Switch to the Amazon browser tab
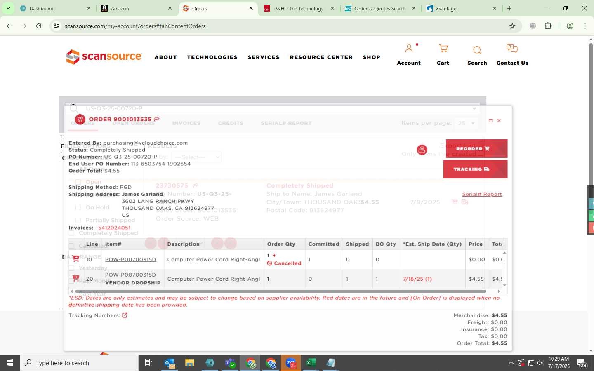This screenshot has width=594, height=371. 137,8
